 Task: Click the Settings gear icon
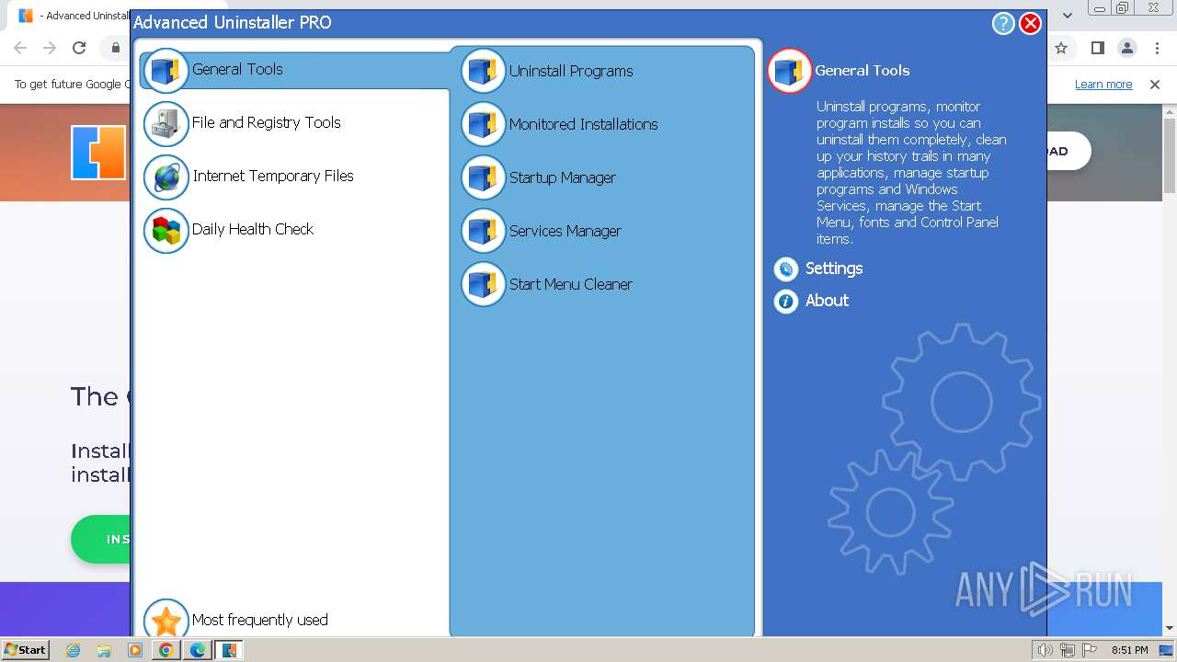coord(786,268)
